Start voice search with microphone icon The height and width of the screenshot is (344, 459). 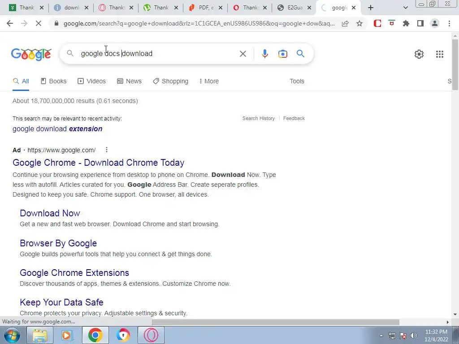[x=264, y=54]
